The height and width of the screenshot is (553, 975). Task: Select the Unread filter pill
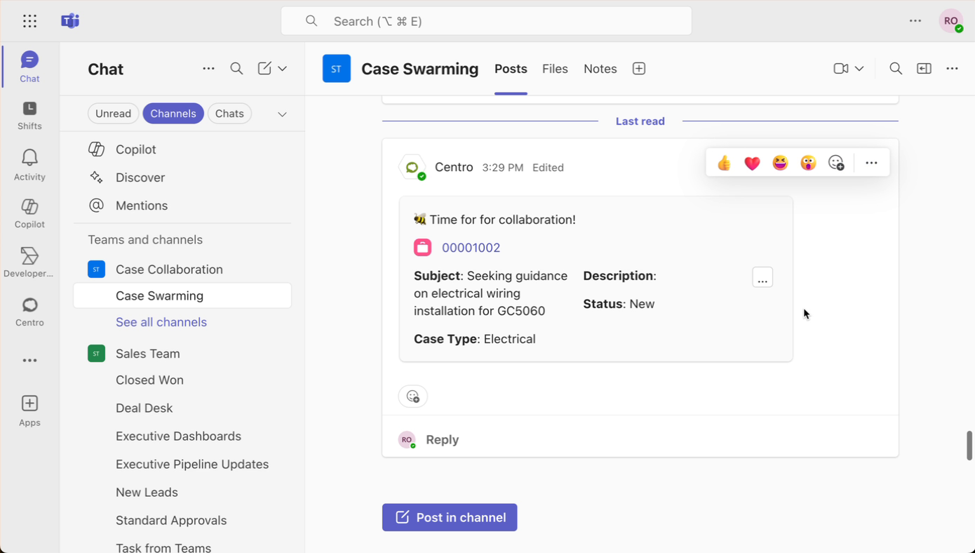coord(113,114)
